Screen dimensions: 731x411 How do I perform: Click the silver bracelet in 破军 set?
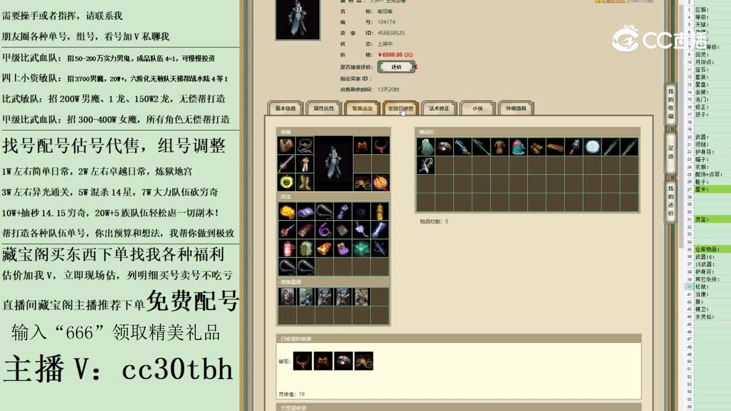(343, 361)
